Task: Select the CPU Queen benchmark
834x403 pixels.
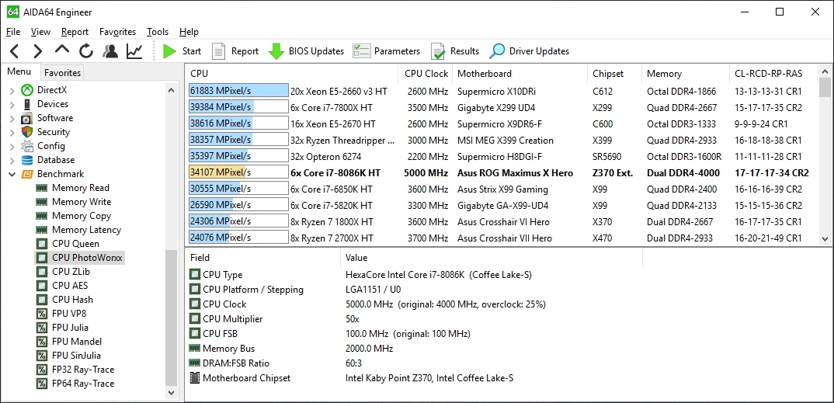Action: pyautogui.click(x=75, y=244)
